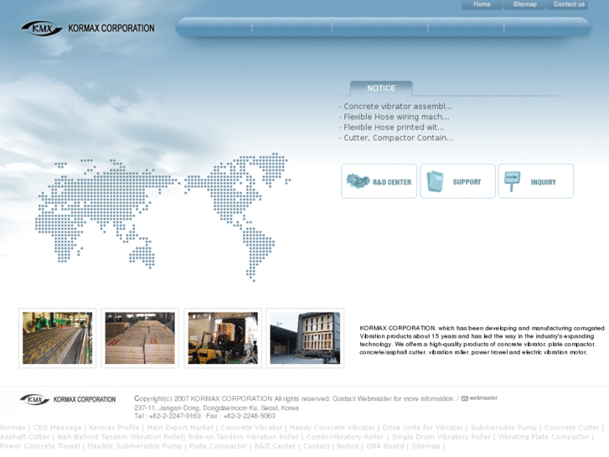Open 'Concrete Vibrator' footer link
This screenshot has width=609, height=457.
[x=251, y=428]
